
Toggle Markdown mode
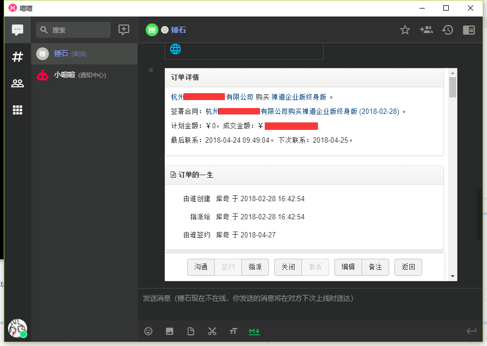click(x=254, y=332)
